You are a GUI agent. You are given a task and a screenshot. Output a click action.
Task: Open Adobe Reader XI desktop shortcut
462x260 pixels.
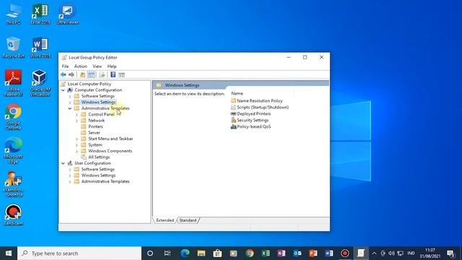13,83
